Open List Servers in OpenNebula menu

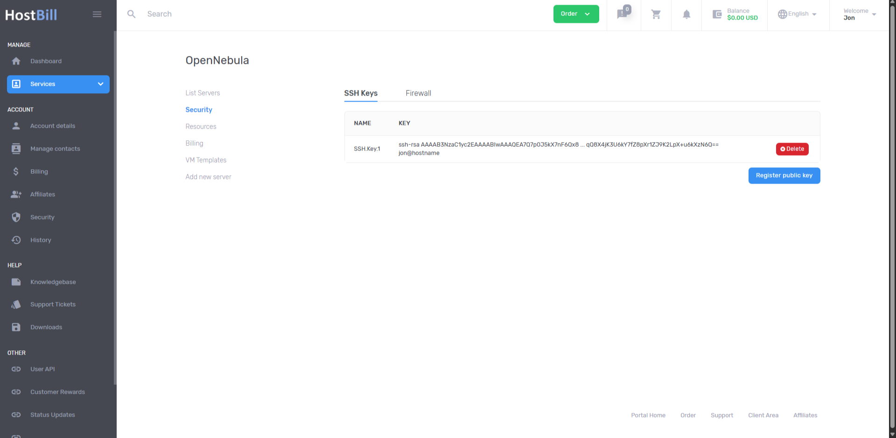click(203, 93)
